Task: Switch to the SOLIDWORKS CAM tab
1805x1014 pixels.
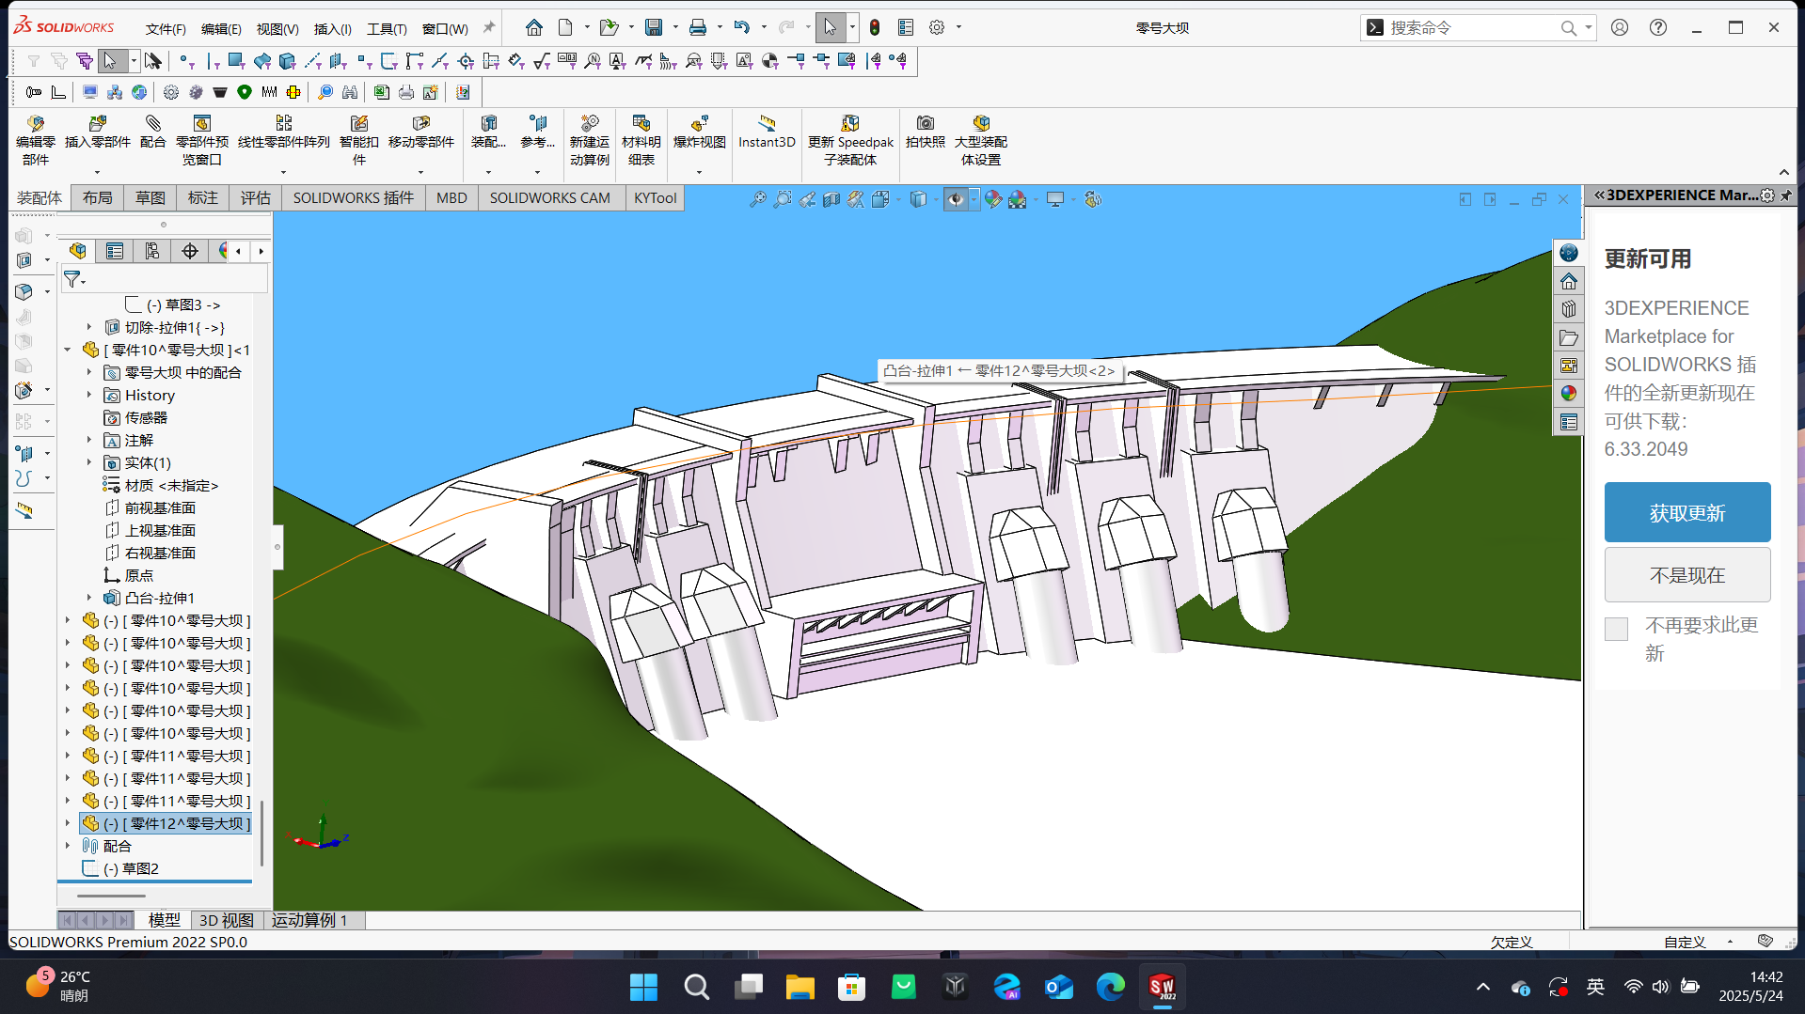Action: pyautogui.click(x=549, y=197)
